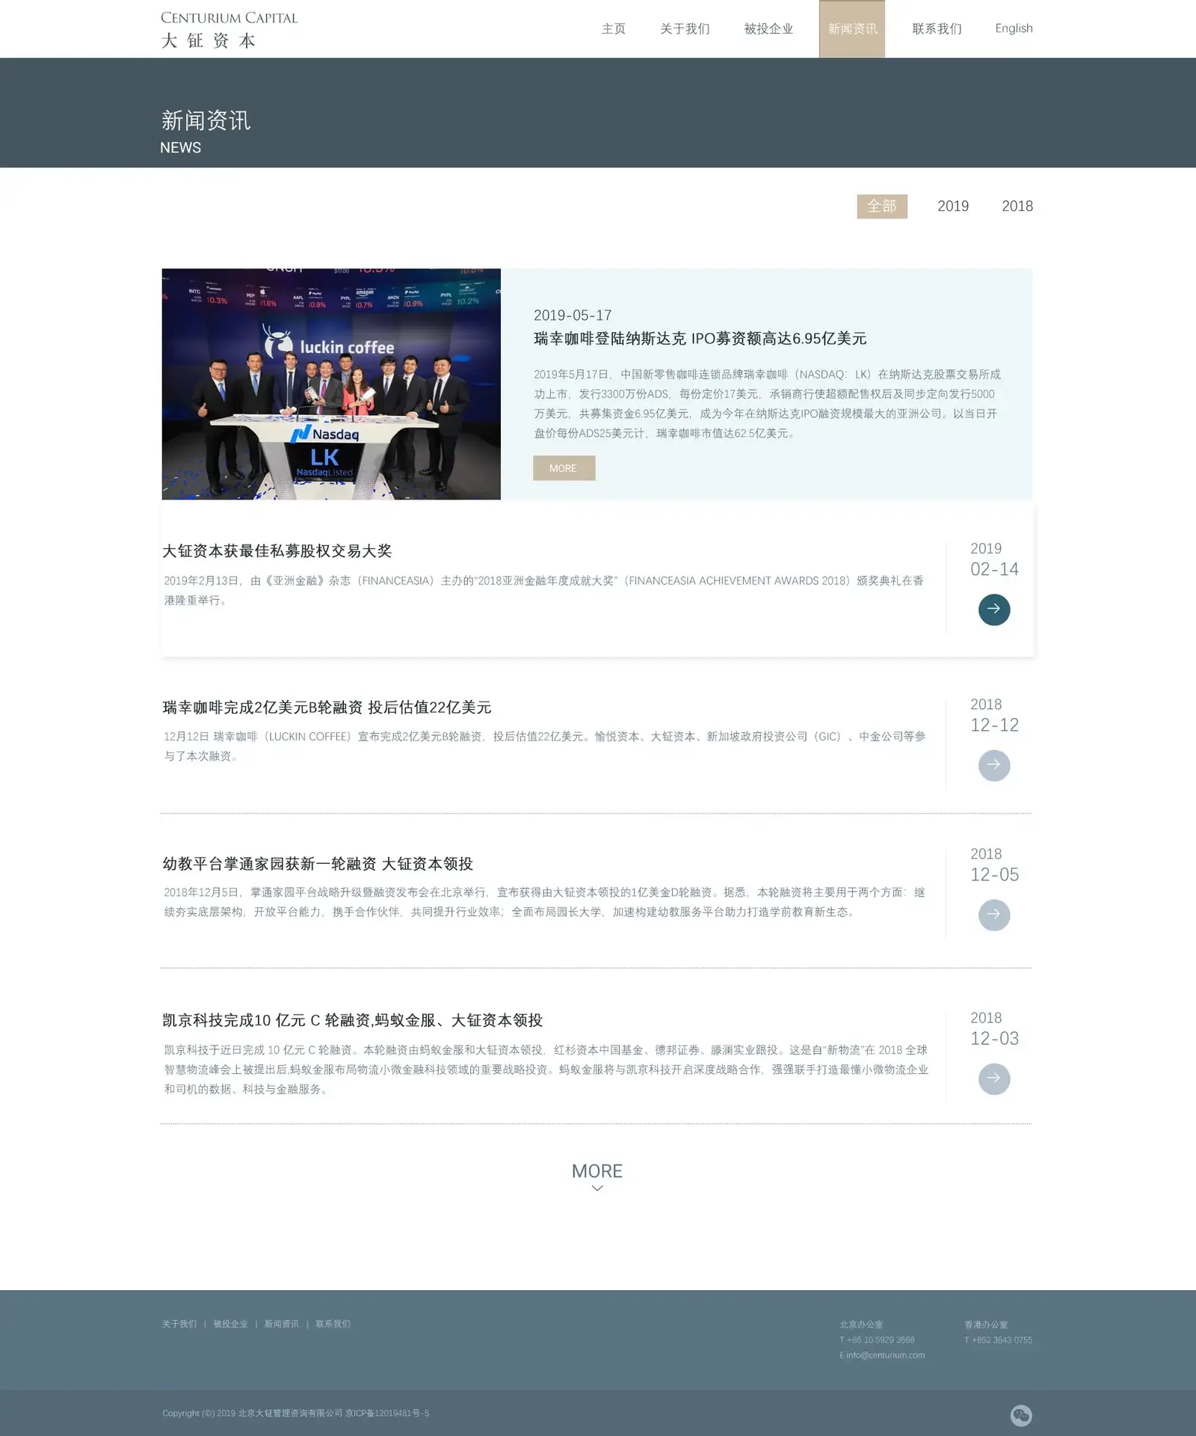1196x1436 pixels.
Task: Click the 香港办公室 footer heading
Action: 986,1325
